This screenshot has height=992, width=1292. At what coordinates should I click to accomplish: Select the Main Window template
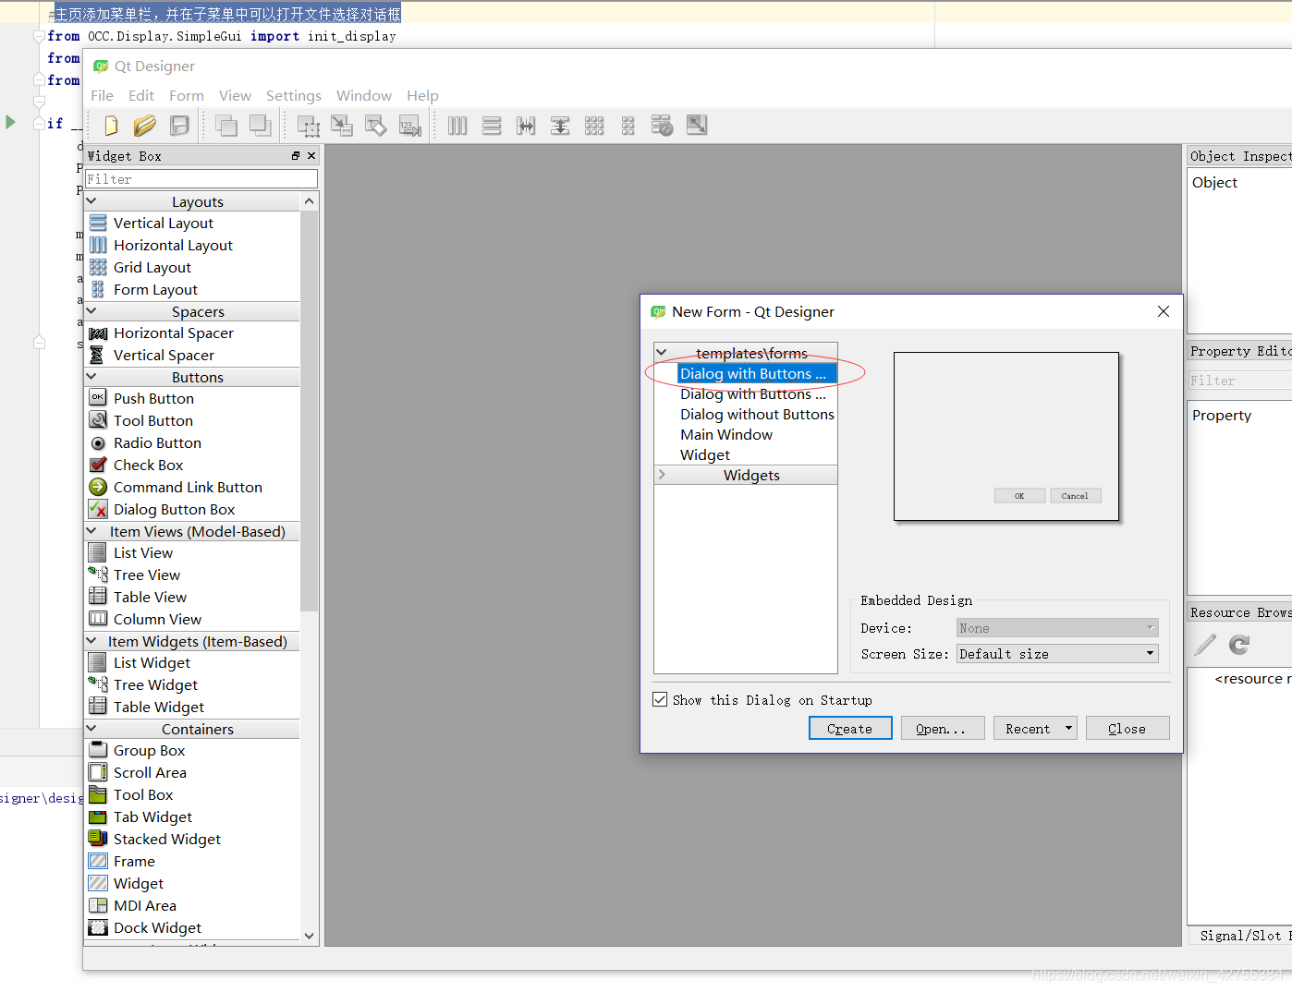pos(726,434)
